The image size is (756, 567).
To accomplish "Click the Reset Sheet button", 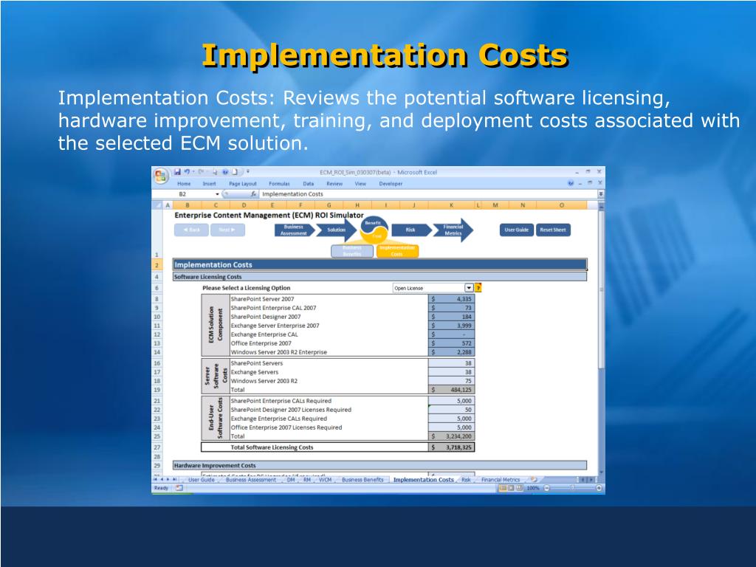I will pos(552,230).
